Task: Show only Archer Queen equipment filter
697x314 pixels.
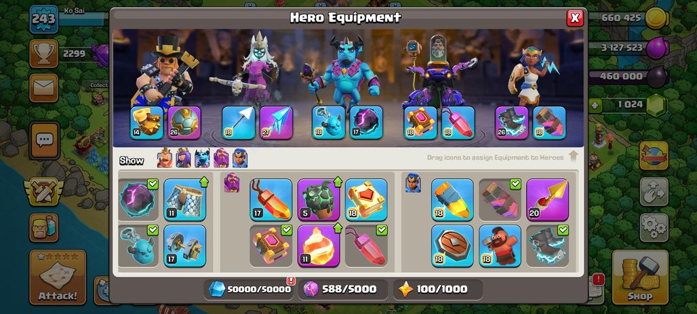Action: 183,158
